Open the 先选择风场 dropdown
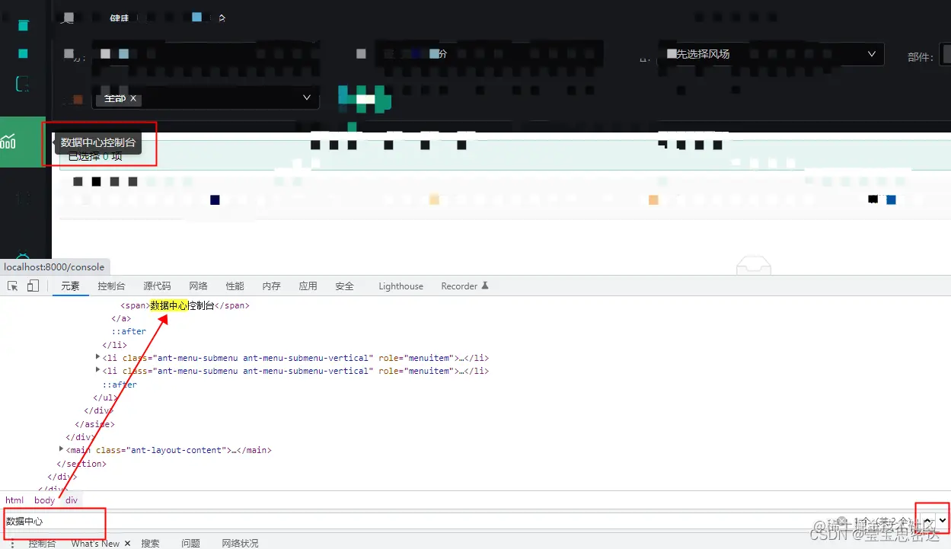Screen dimensions: 951x549 pos(771,54)
